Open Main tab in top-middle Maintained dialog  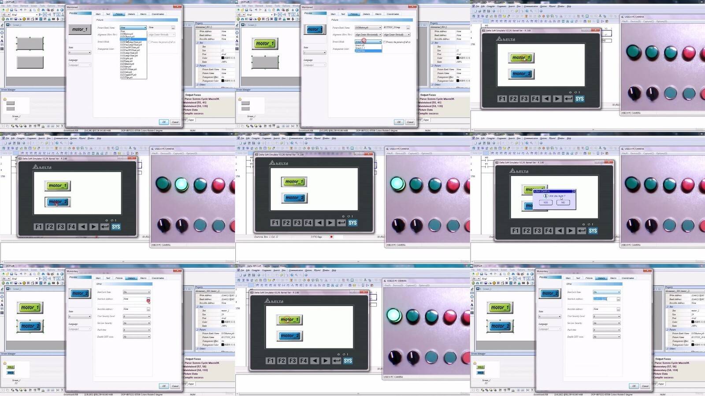(333, 14)
